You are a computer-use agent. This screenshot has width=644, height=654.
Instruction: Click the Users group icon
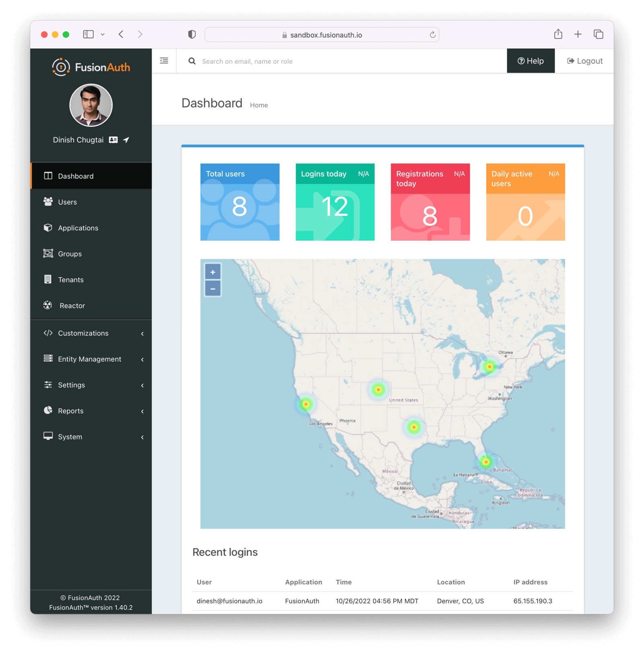(x=48, y=201)
